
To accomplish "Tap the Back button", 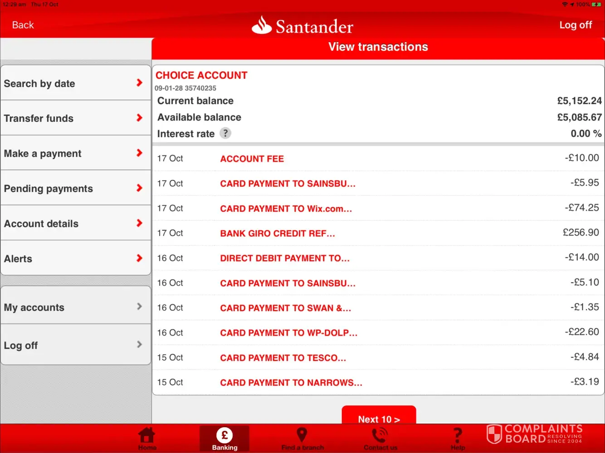I will (23, 25).
